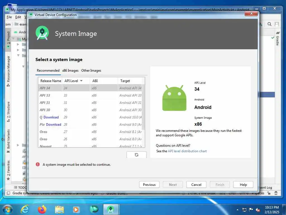The height and width of the screenshot is (215, 286).
Task: Click the system image list scrollbar
Action: [x=143, y=107]
